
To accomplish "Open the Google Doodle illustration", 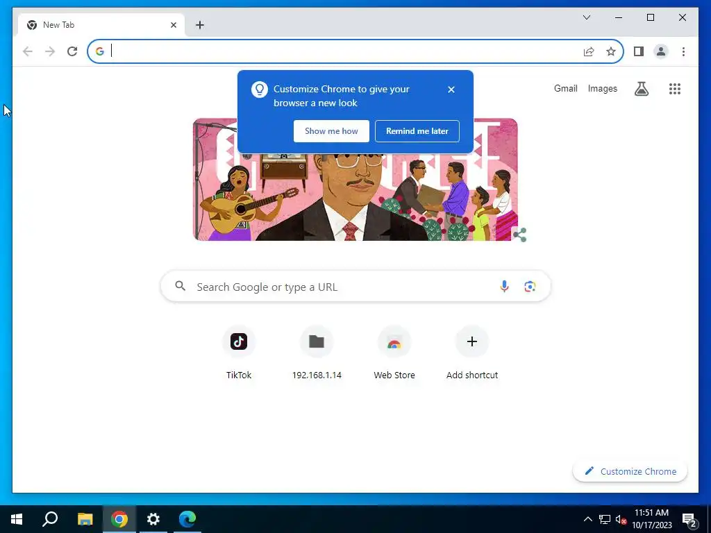I will [355, 180].
